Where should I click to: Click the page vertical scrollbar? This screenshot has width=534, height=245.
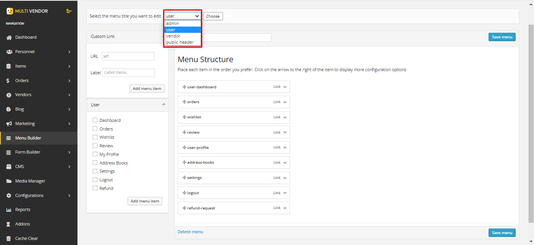[531, 117]
